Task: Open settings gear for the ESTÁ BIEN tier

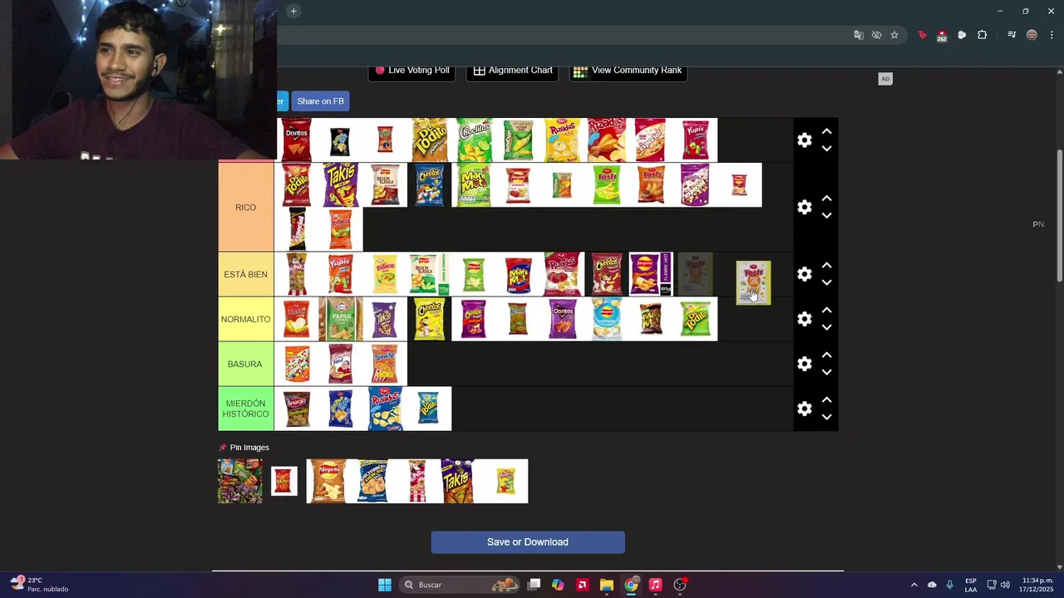Action: coord(804,274)
